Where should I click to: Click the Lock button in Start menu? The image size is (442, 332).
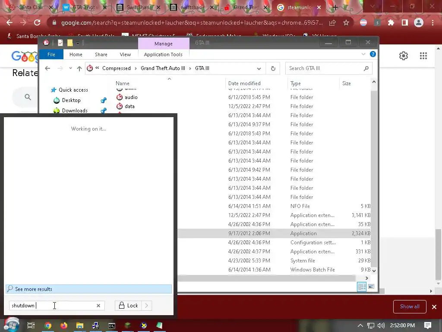point(129,306)
